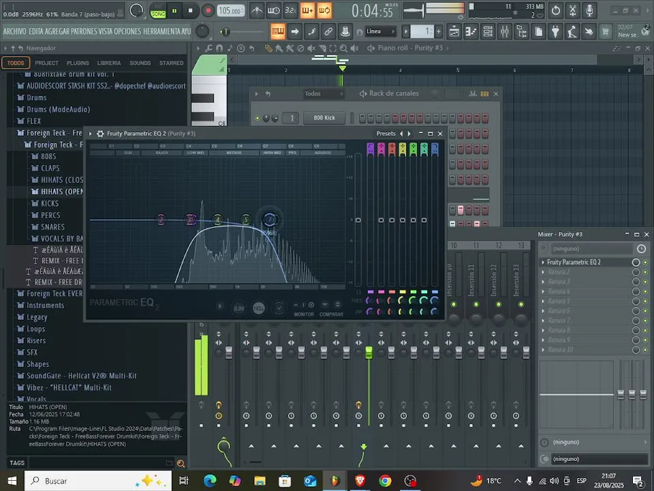Open the Todos channel filter dropdown
The image size is (654, 491).
tap(323, 93)
